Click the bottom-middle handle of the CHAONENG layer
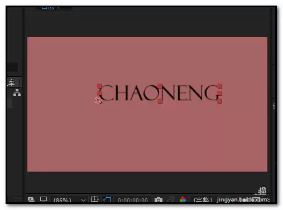The image size is (283, 210). point(160,101)
